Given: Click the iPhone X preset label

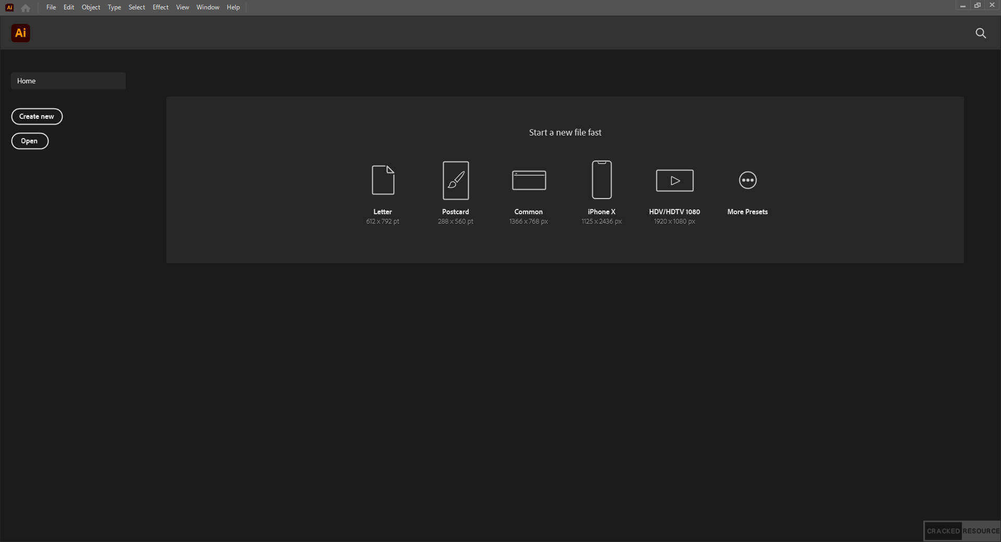Looking at the screenshot, I should click(x=602, y=212).
